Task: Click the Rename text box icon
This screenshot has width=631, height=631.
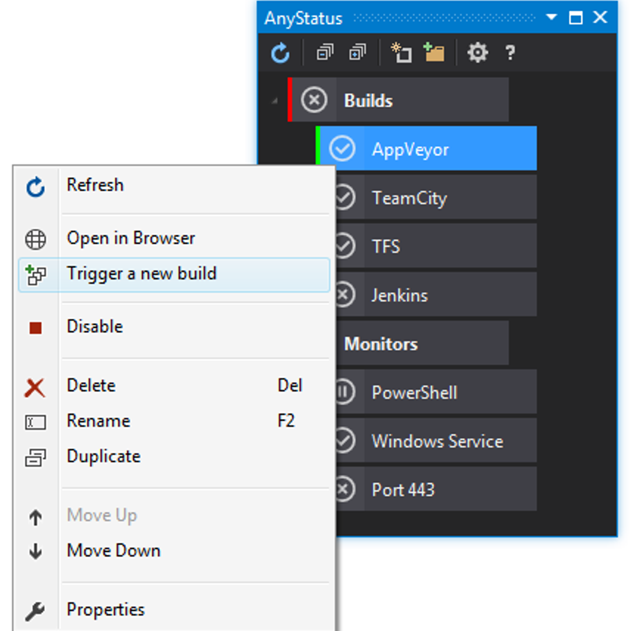Action: 35,422
